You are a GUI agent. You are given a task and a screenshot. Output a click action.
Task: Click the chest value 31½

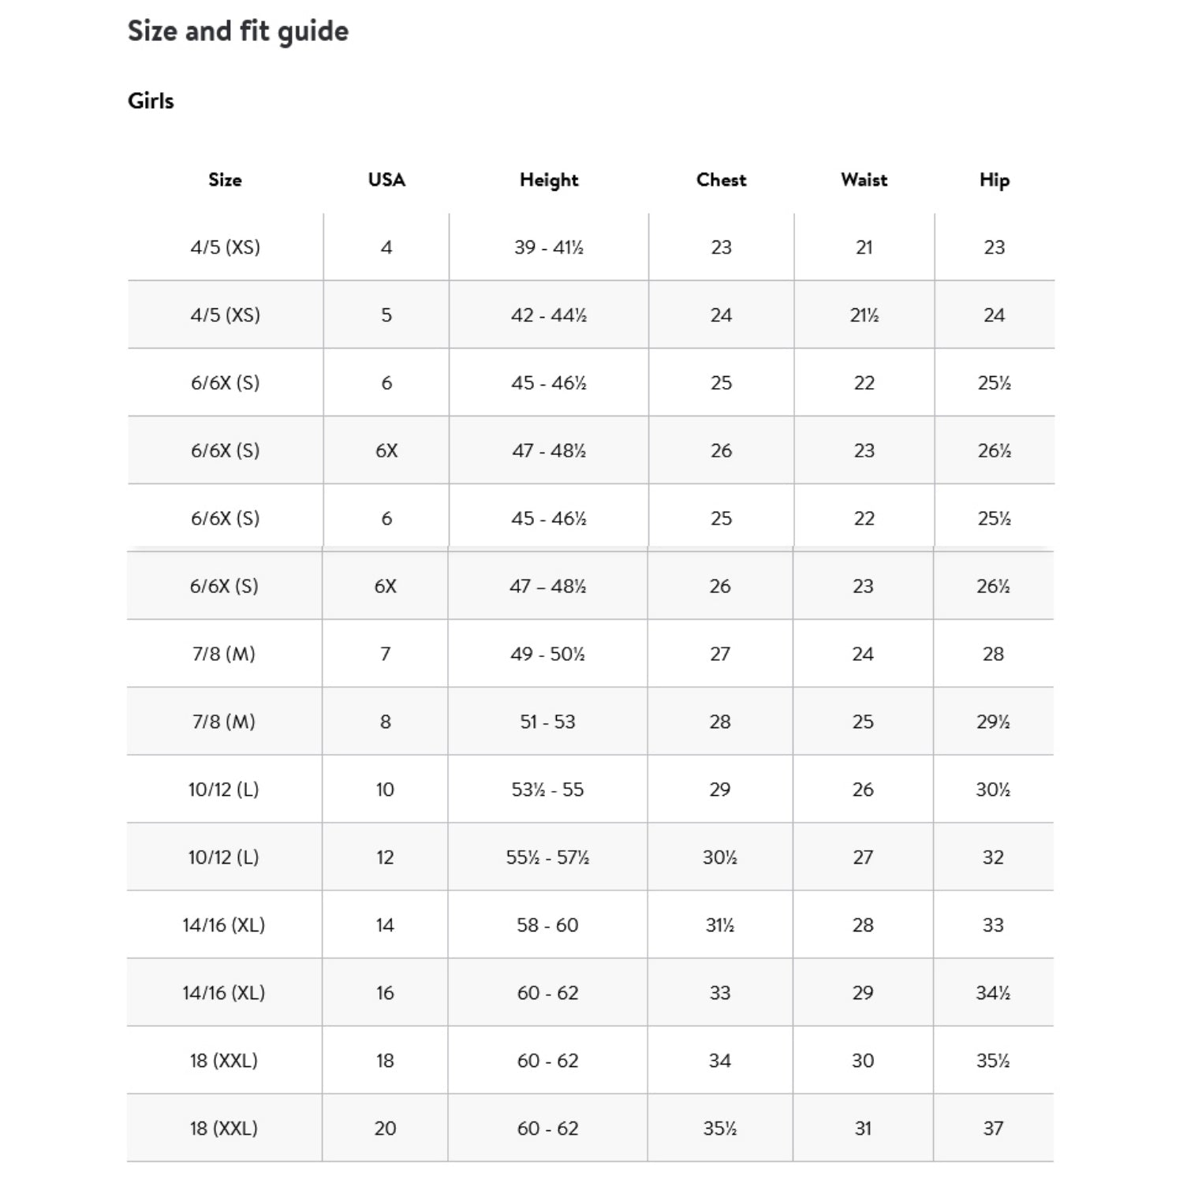(720, 925)
